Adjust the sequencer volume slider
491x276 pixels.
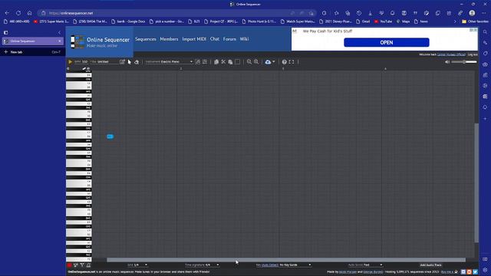464,62
